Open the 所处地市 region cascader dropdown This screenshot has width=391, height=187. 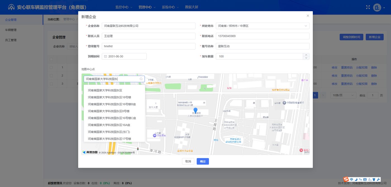click(263, 26)
